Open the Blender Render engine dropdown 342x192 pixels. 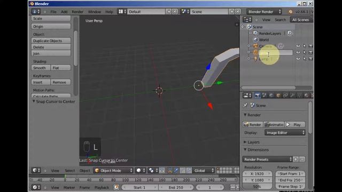(264, 12)
